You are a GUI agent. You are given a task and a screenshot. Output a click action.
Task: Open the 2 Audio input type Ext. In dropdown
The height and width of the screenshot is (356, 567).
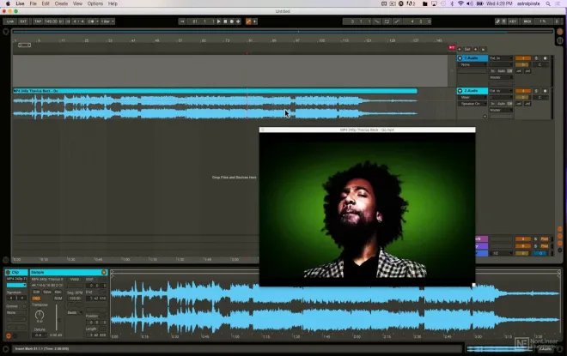click(x=501, y=91)
